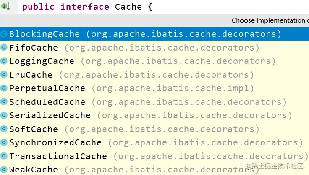Click the class icon next to LruCache

pos(4,75)
